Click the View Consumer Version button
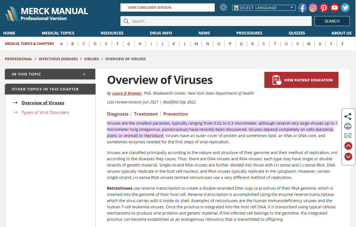The width and height of the screenshot is (356, 227). click(168, 8)
